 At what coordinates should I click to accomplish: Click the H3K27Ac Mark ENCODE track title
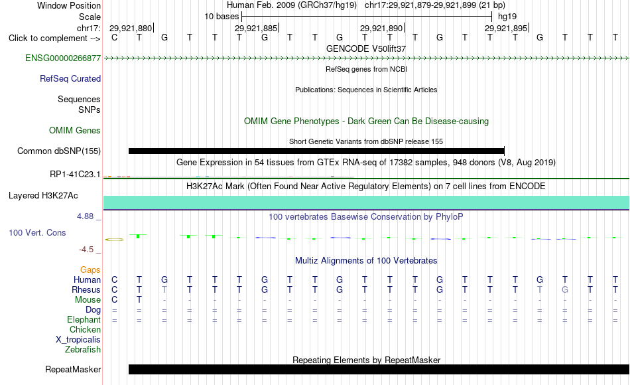pos(366,187)
